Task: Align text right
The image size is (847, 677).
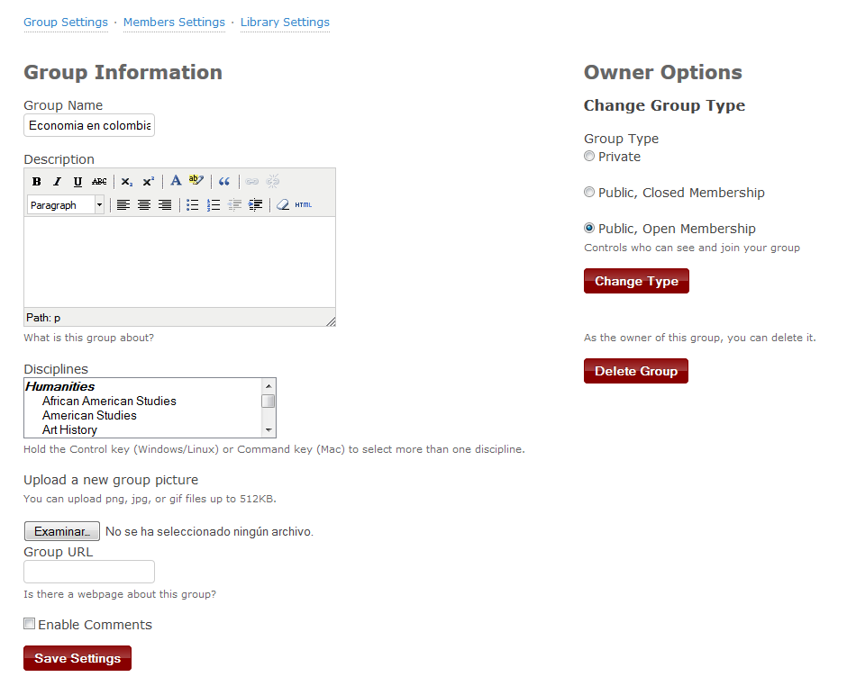Action: point(165,205)
